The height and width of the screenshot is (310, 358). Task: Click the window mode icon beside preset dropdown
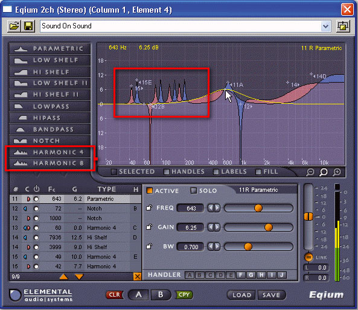pyautogui.click(x=343, y=26)
